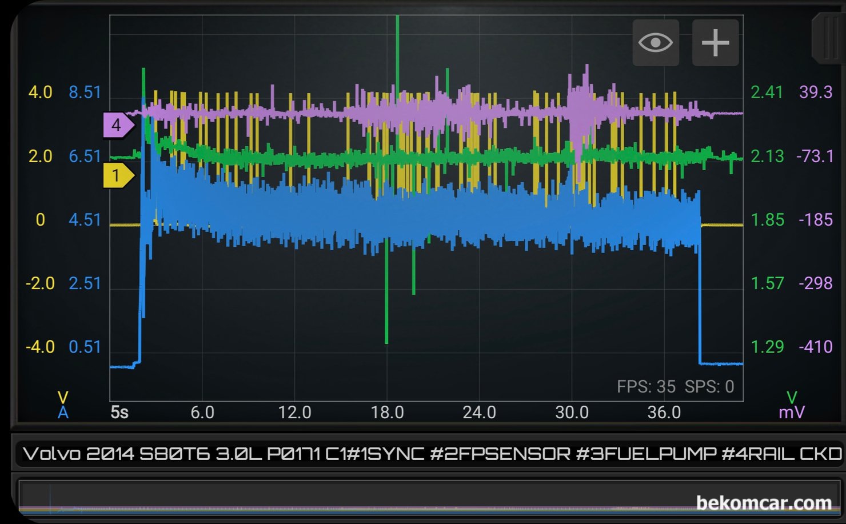Click the 30.0 time axis value
The height and width of the screenshot is (524, 846).
pyautogui.click(x=572, y=413)
